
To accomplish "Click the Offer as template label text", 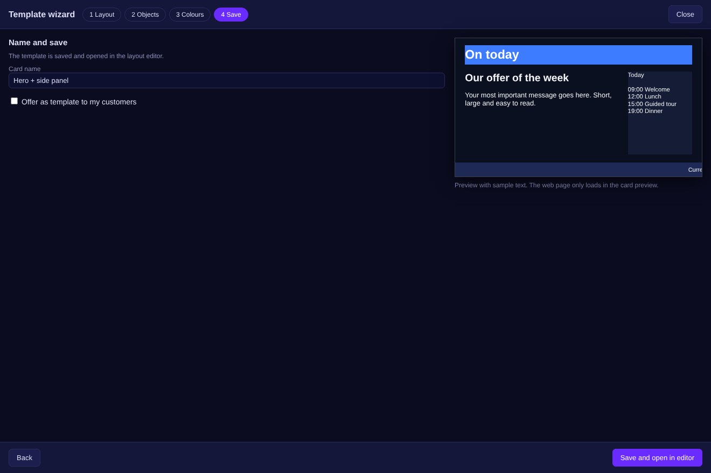I will pyautogui.click(x=79, y=102).
